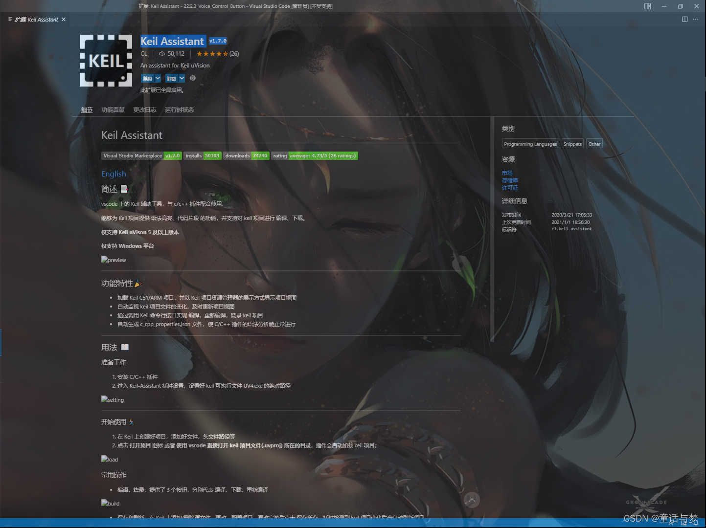The width and height of the screenshot is (706, 528).
Task: Open the 运行时状态 runtime status tab
Action: pos(180,110)
